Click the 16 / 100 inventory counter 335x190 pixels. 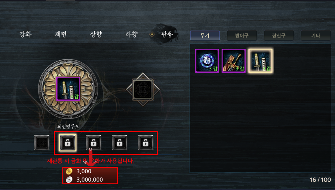pos(320,180)
